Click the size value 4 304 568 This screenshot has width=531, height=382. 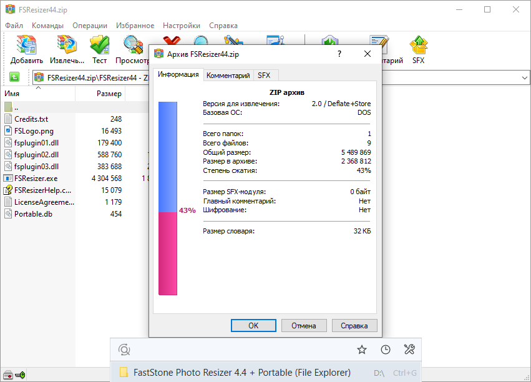point(106,178)
